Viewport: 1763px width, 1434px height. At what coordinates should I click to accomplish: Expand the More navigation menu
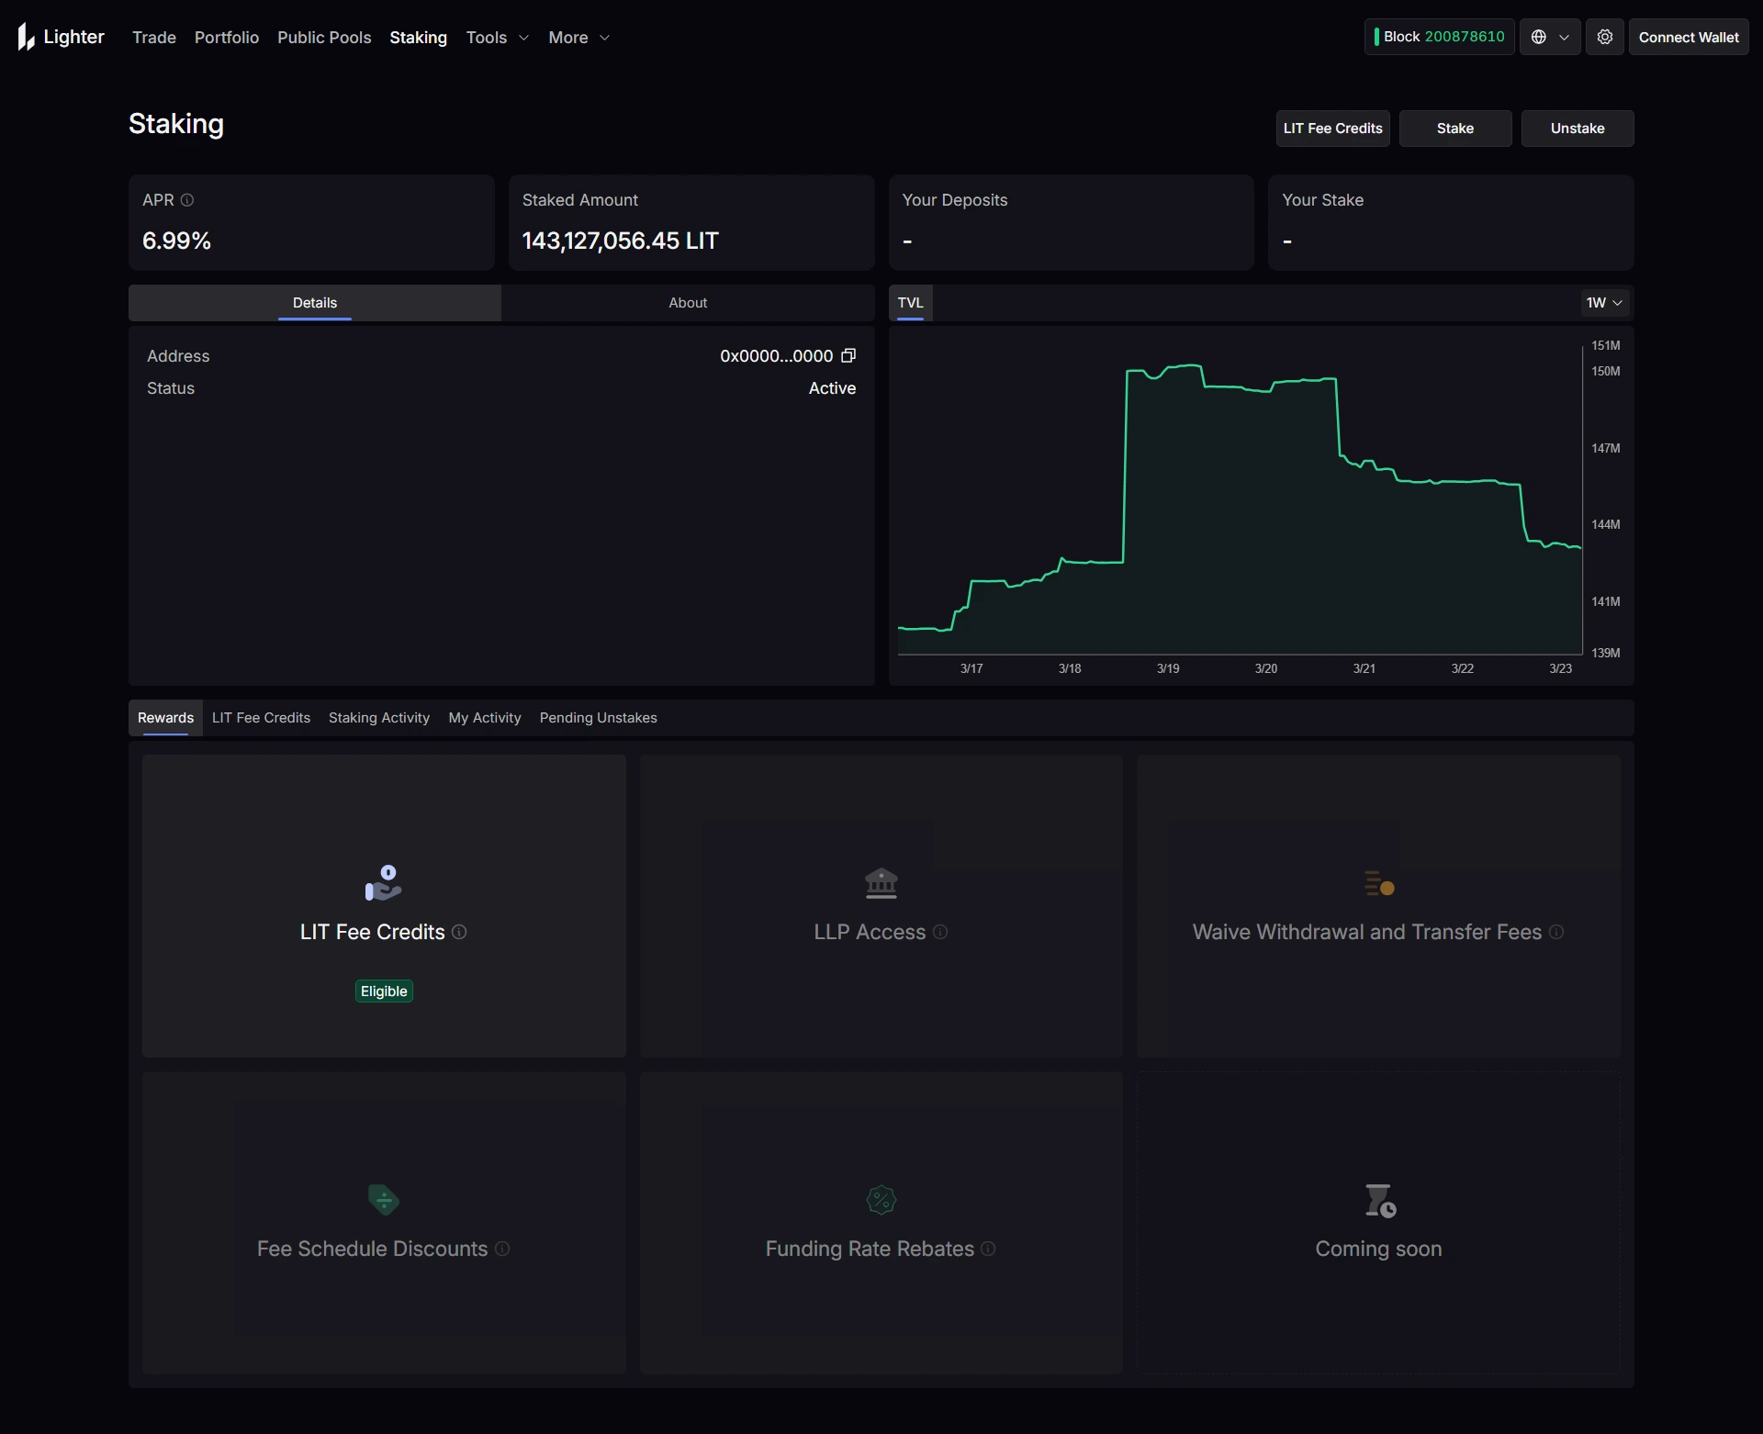578,38
